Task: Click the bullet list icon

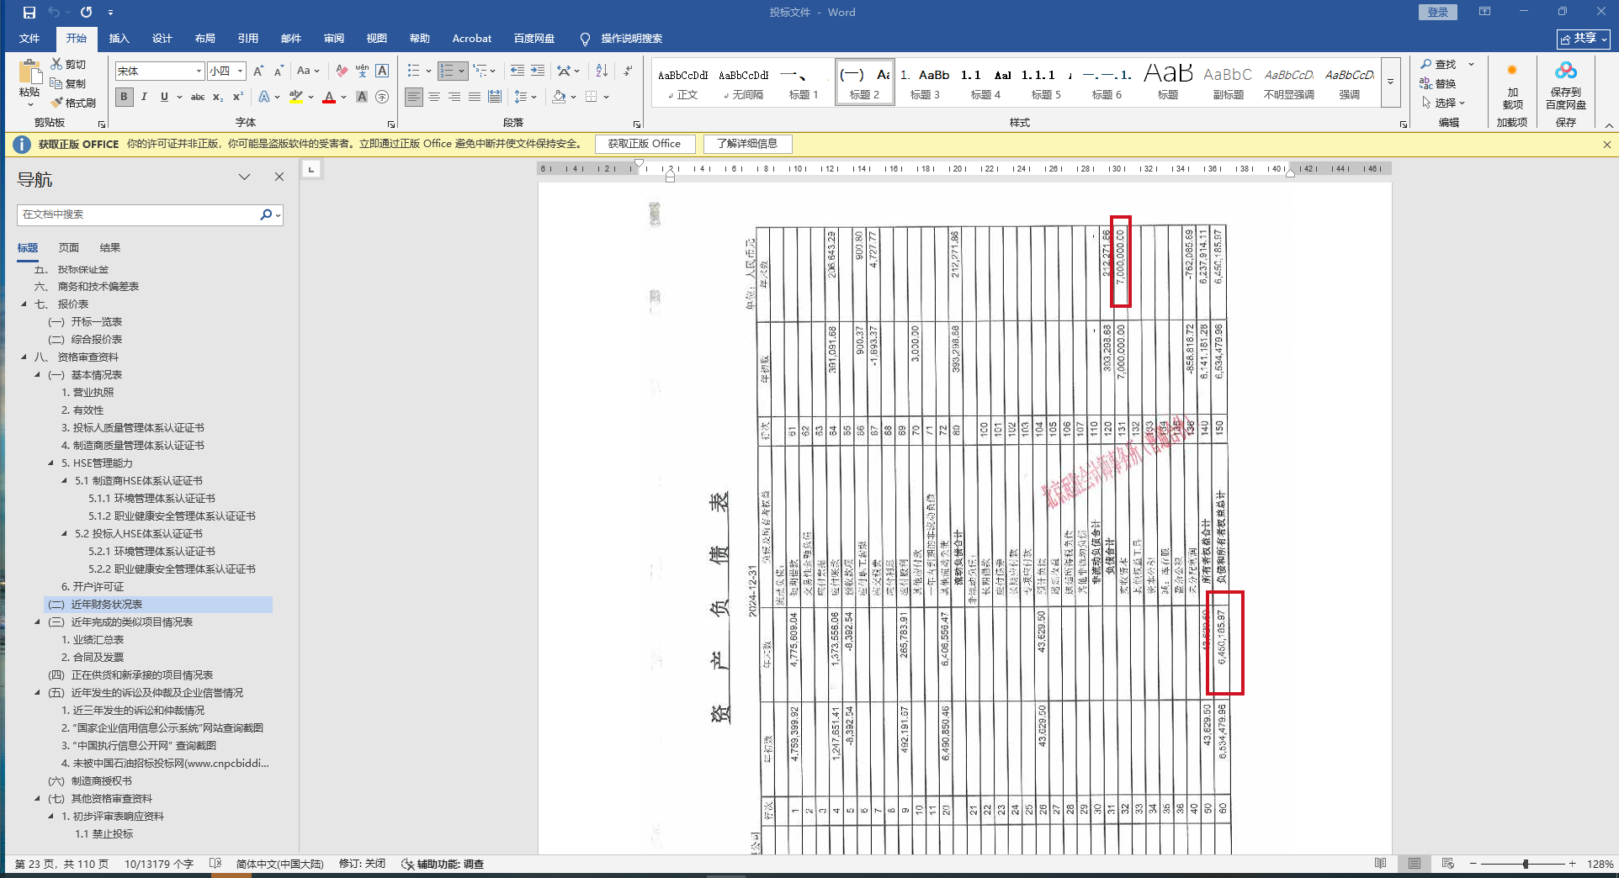Action: [x=413, y=71]
